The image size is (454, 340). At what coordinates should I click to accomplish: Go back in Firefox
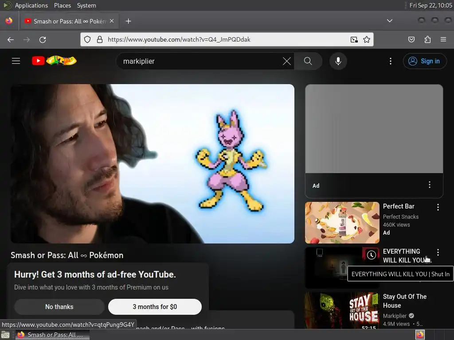[x=11, y=39]
